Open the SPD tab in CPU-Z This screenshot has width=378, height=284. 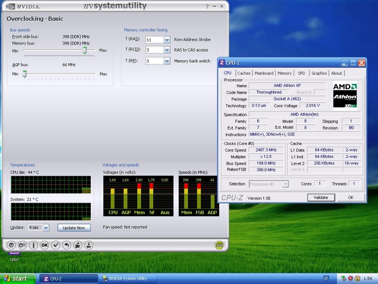301,73
